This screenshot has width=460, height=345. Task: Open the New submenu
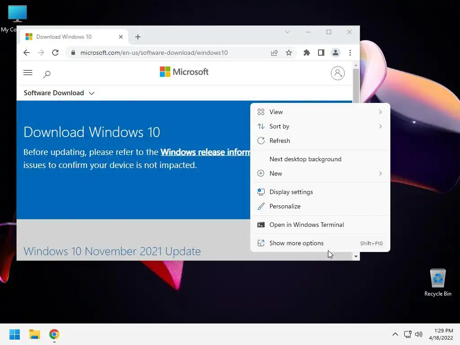(x=320, y=173)
